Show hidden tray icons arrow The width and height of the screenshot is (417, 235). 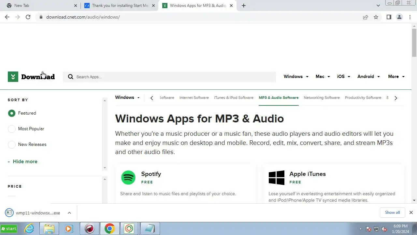360,229
